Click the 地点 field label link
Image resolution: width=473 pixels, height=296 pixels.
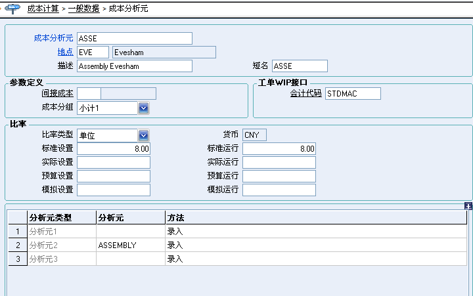coord(65,51)
